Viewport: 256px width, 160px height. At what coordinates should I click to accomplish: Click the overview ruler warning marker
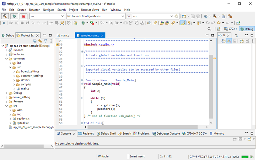214,58
